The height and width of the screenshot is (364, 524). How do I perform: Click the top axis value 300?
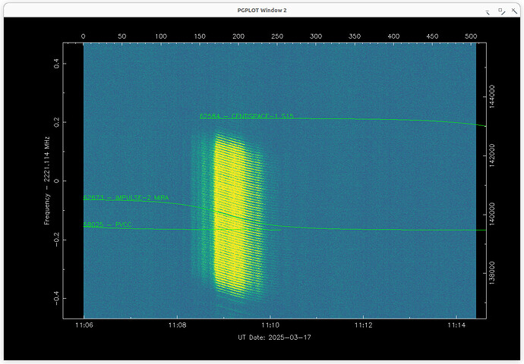tap(316, 36)
